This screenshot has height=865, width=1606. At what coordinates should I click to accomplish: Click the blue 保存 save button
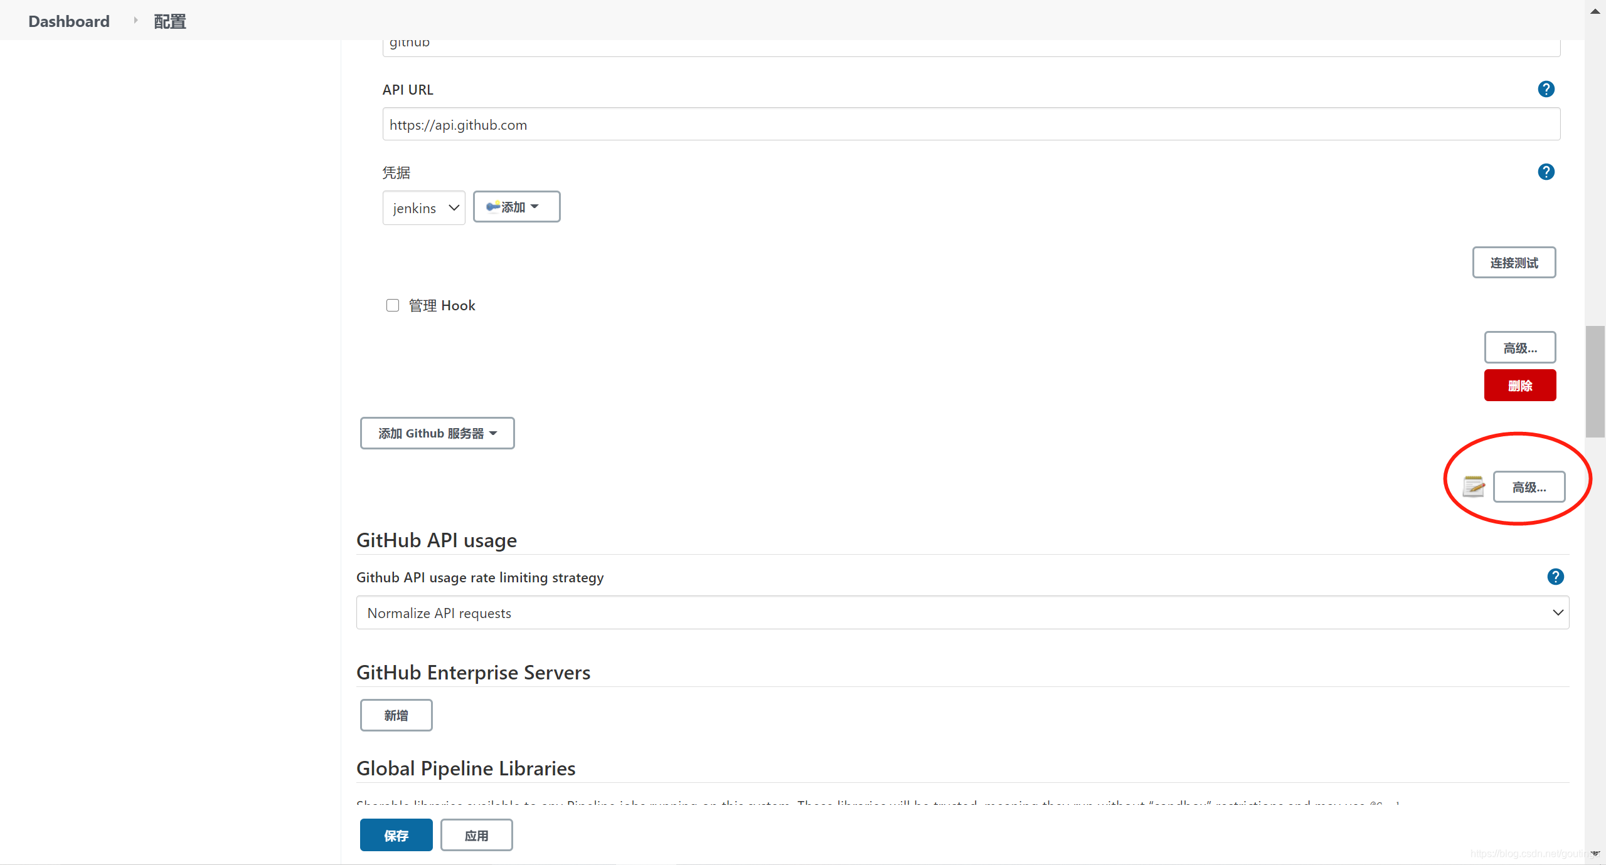(396, 835)
